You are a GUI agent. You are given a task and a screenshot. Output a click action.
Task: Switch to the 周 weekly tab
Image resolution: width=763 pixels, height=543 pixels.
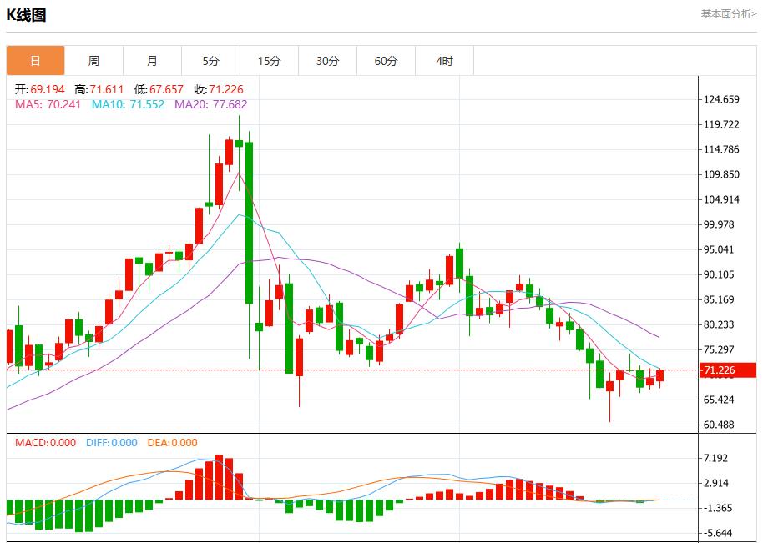93,61
